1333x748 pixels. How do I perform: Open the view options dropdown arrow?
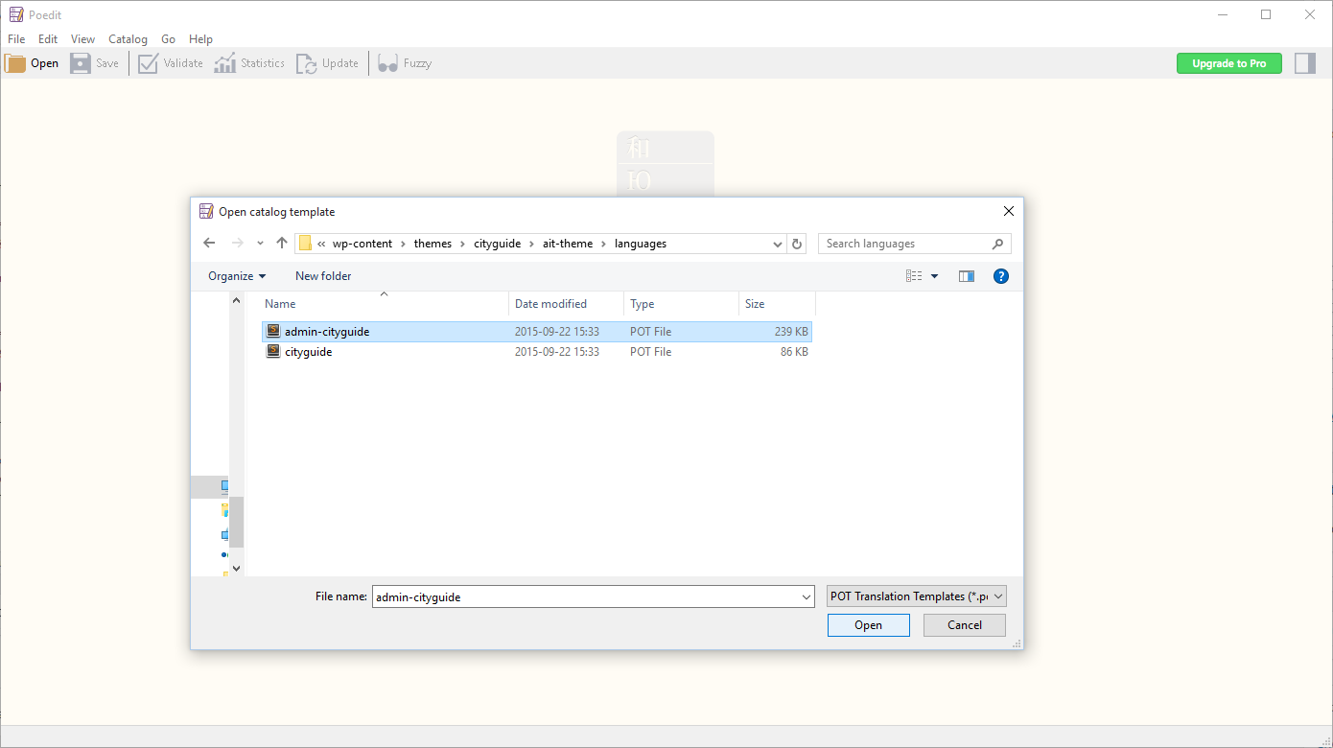[934, 275]
